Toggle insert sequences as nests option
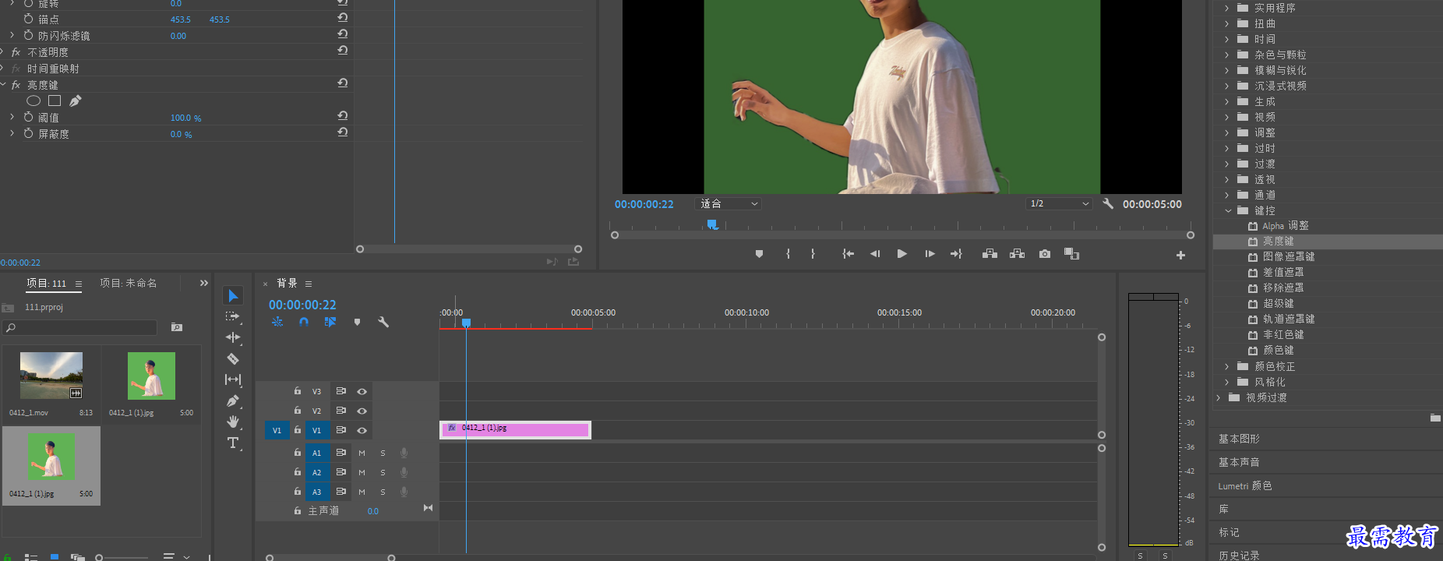The image size is (1443, 561). click(x=277, y=322)
